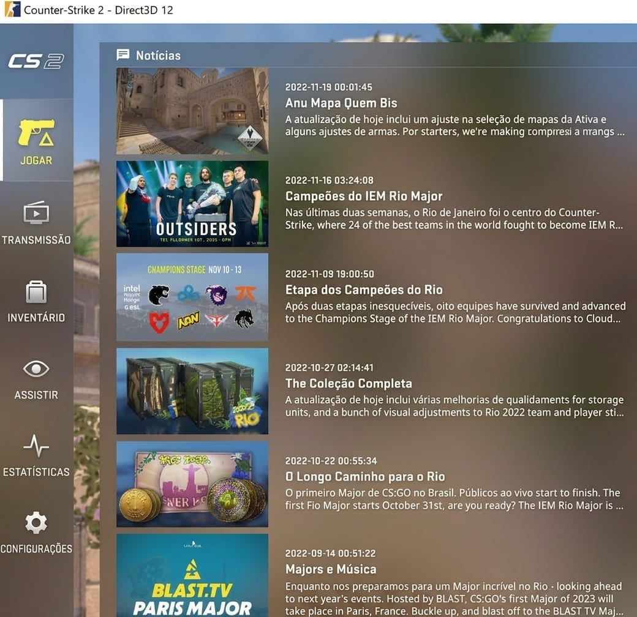Open the Estatísticas pulse icon
The width and height of the screenshot is (637, 617).
coord(36,446)
